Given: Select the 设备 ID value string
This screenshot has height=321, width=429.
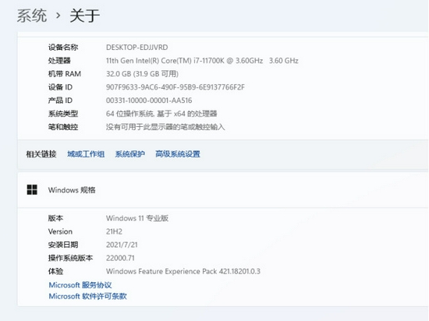Looking at the screenshot, I should (x=175, y=87).
